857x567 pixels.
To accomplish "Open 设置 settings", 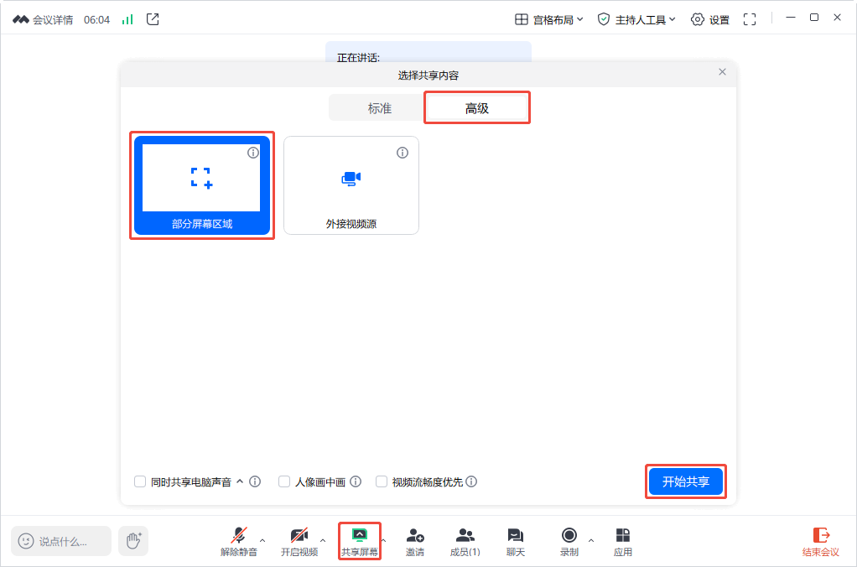I will point(710,19).
